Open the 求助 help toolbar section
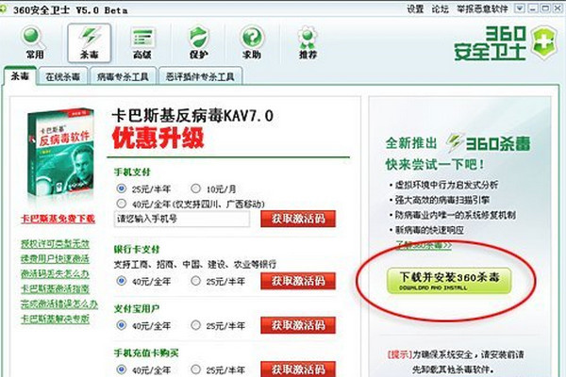566x377 pixels. [252, 42]
